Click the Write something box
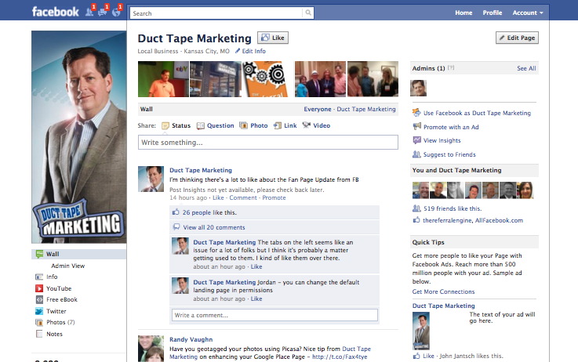 click(x=268, y=142)
